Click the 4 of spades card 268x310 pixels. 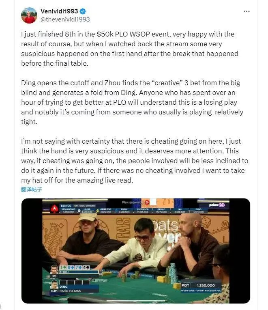pyautogui.click(x=86, y=267)
